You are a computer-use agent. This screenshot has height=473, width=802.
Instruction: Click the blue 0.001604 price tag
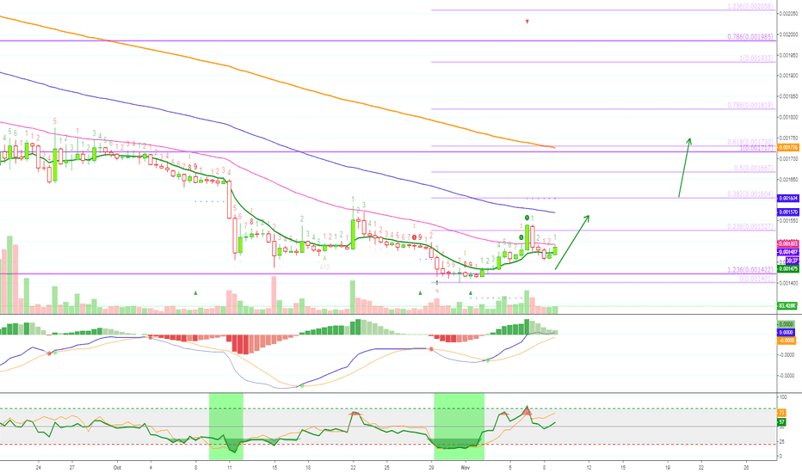[x=787, y=198]
